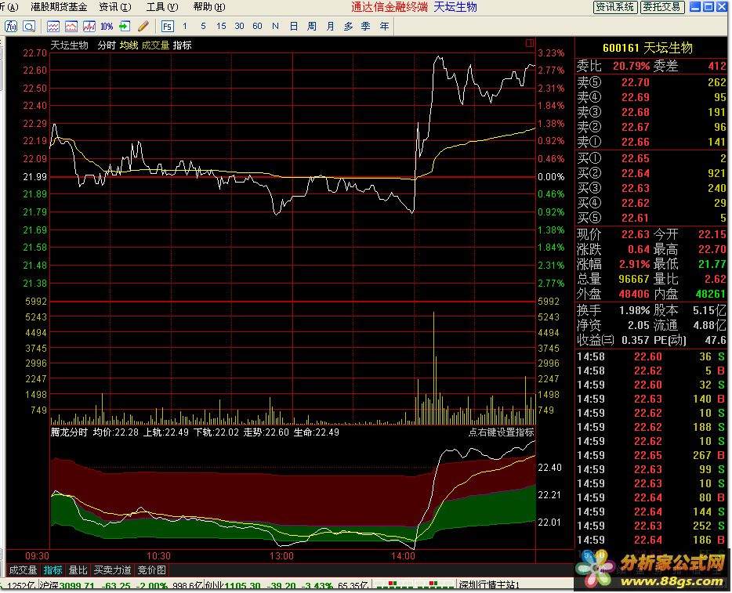Screen dimensions: 732x593
Task: Click the 腾龙分时 indicator title
Action: [x=69, y=432]
